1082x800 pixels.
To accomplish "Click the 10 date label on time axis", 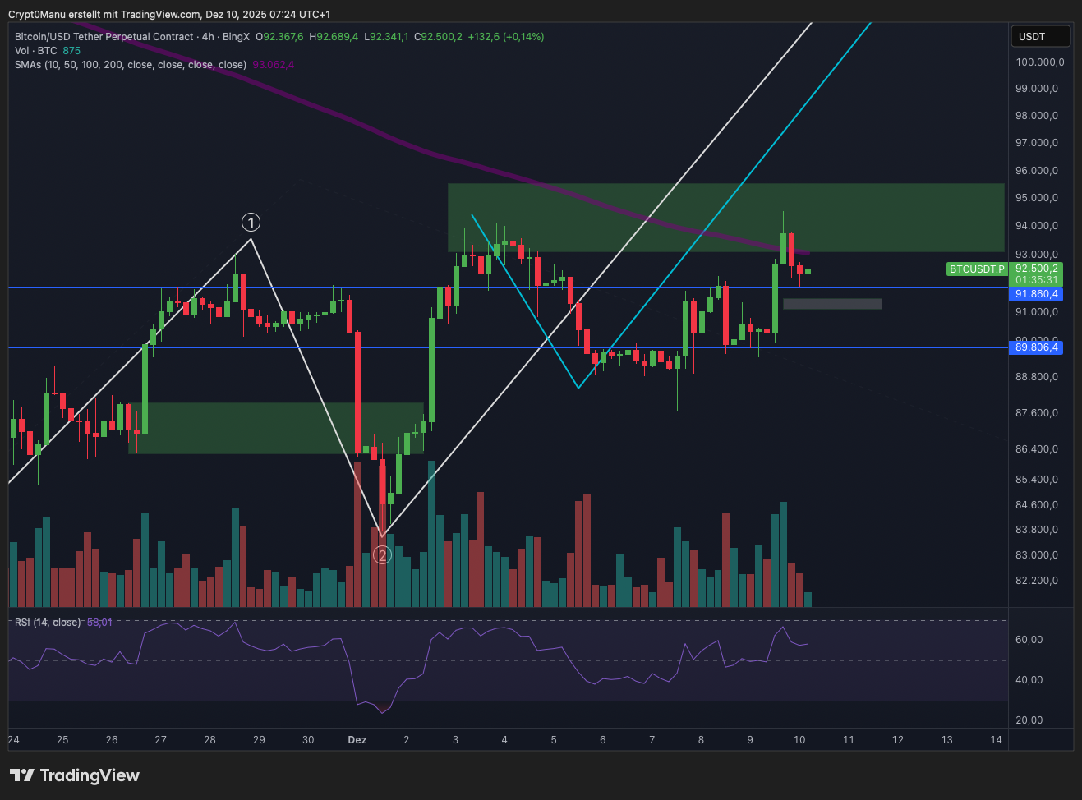I will [x=799, y=740].
